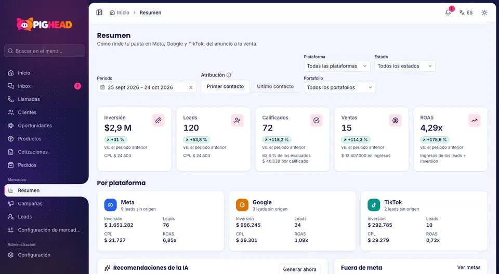The height and width of the screenshot is (274, 499).
Task: Click the Ventas +114,3 % badge
Action: (356, 140)
